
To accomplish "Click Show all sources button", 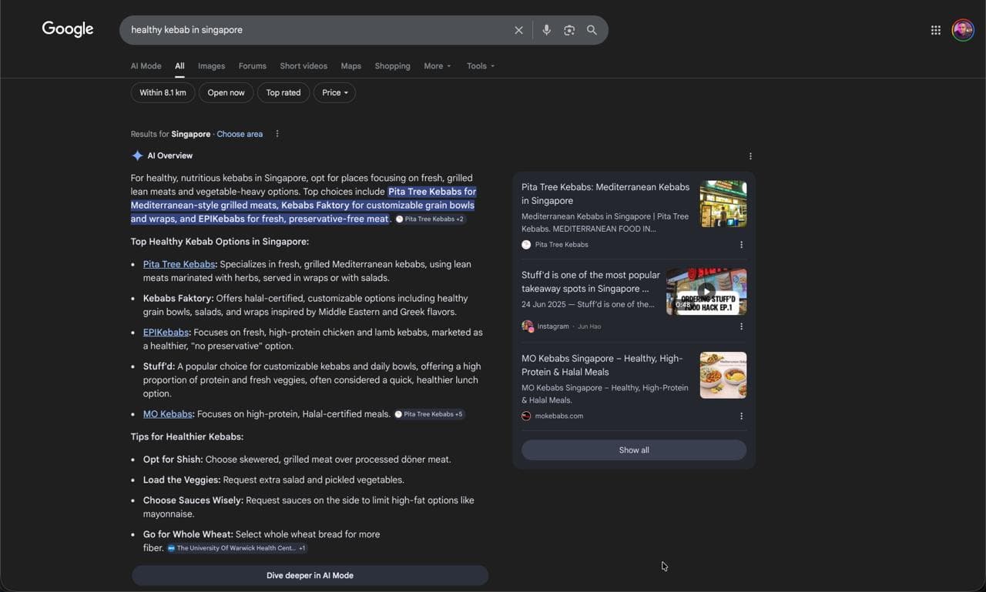I will coord(634,450).
